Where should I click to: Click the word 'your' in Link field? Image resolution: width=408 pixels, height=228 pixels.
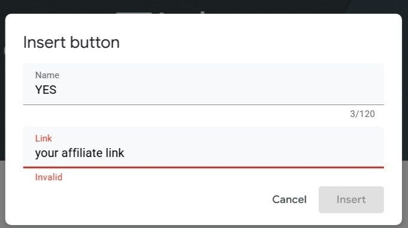47,153
